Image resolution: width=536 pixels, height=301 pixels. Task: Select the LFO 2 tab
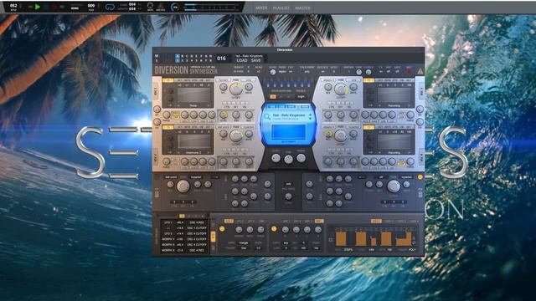click(x=240, y=221)
